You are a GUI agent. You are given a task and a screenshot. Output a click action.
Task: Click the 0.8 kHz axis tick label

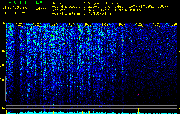click(x=2, y=80)
